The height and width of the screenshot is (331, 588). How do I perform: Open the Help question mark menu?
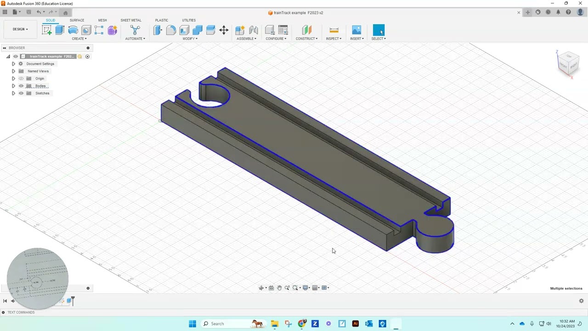568,12
